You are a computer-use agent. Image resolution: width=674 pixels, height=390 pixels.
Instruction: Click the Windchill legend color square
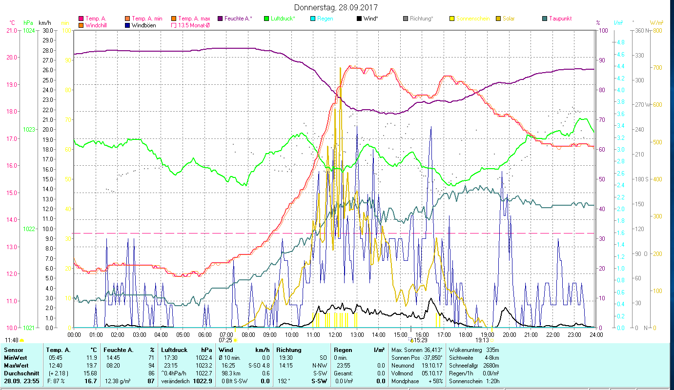click(x=81, y=25)
